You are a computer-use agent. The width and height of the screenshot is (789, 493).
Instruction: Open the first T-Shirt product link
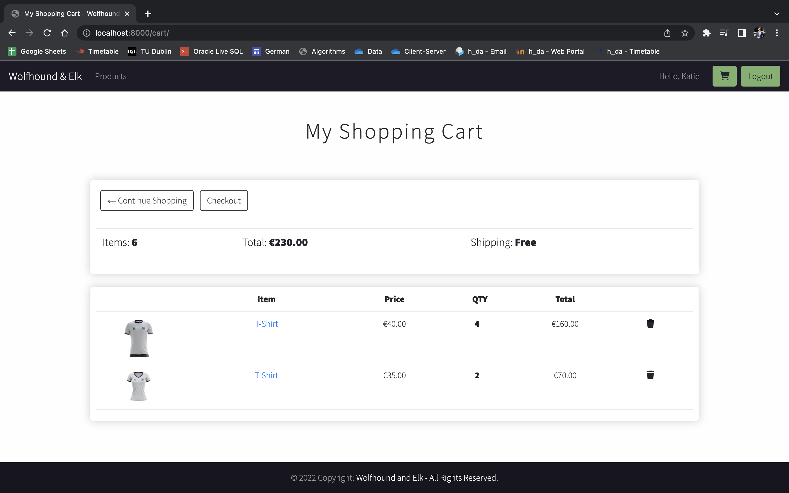266,324
